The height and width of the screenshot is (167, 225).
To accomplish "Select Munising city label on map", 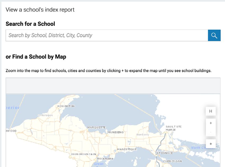I will point(115,132).
